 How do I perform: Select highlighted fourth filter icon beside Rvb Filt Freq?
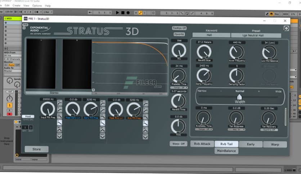tap(145, 123)
